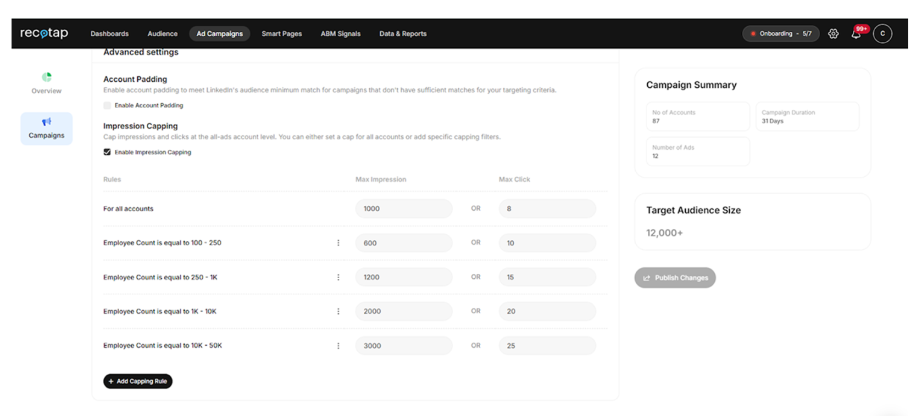The width and height of the screenshot is (922, 416).
Task: Click the No of Accounts card showing 87
Action: [698, 116]
